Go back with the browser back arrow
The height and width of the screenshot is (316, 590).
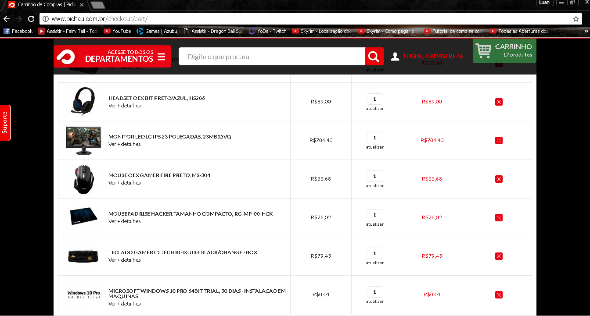pyautogui.click(x=6, y=19)
